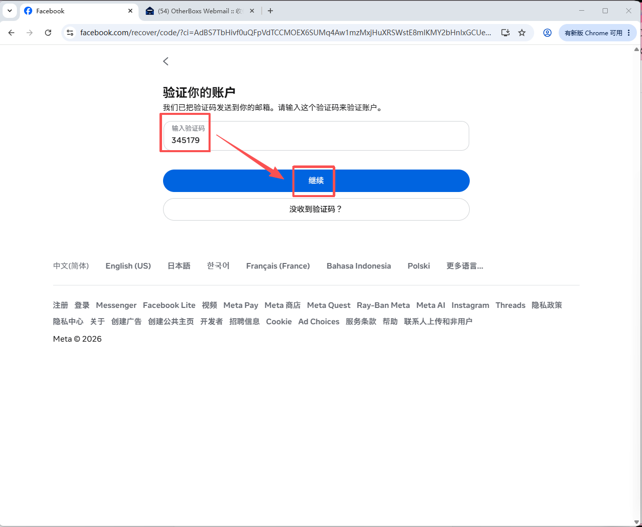Close the OtherBoxs Webmail tab

252,11
